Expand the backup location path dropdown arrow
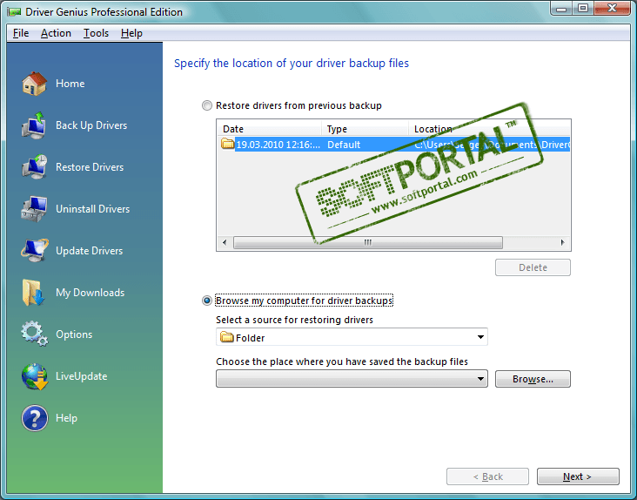 click(480, 379)
